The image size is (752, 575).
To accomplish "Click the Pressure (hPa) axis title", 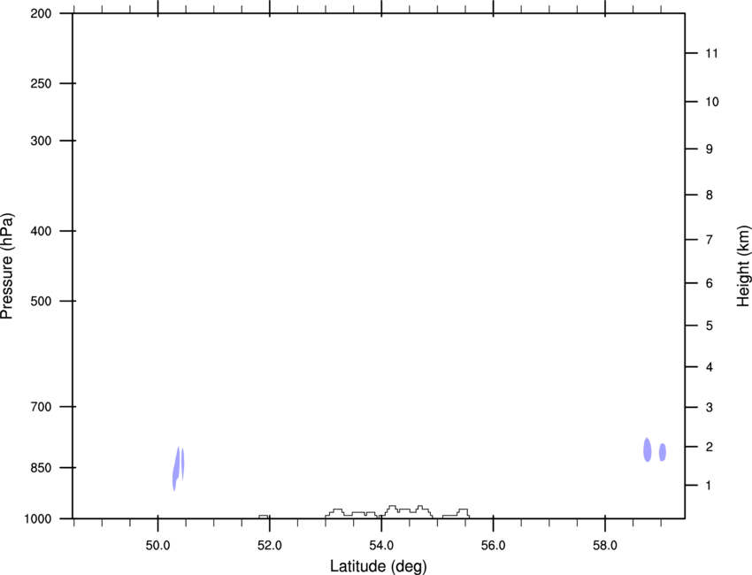I will (x=7, y=266).
